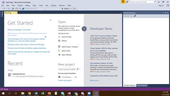This screenshot has width=170, height=96.
Task: Open the project template search dropdown arrow
Action: pos(80,69)
